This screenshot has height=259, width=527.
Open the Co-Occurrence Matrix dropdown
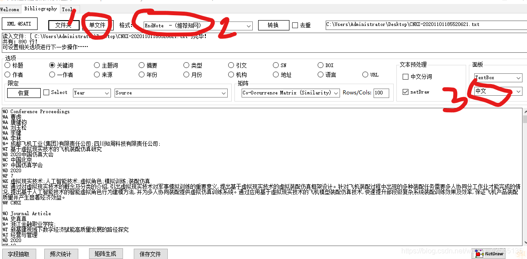[291, 93]
